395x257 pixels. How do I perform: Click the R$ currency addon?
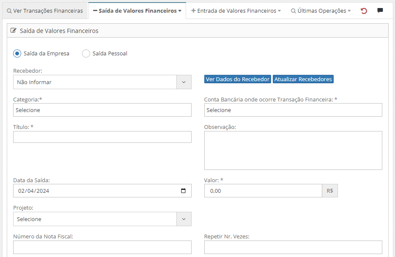(x=330, y=191)
